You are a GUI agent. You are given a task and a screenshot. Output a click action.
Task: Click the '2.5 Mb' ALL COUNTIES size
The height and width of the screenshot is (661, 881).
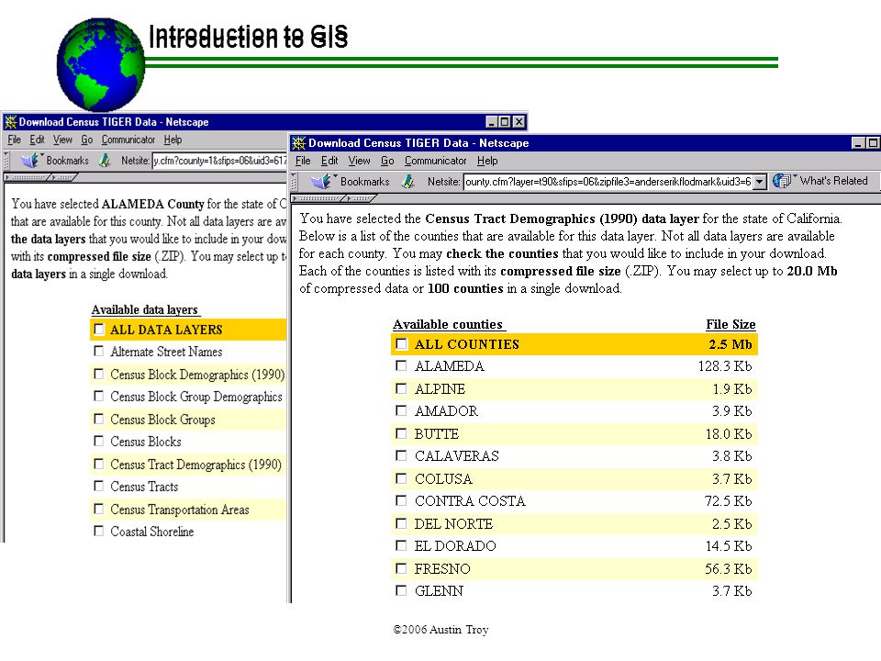[x=730, y=344]
